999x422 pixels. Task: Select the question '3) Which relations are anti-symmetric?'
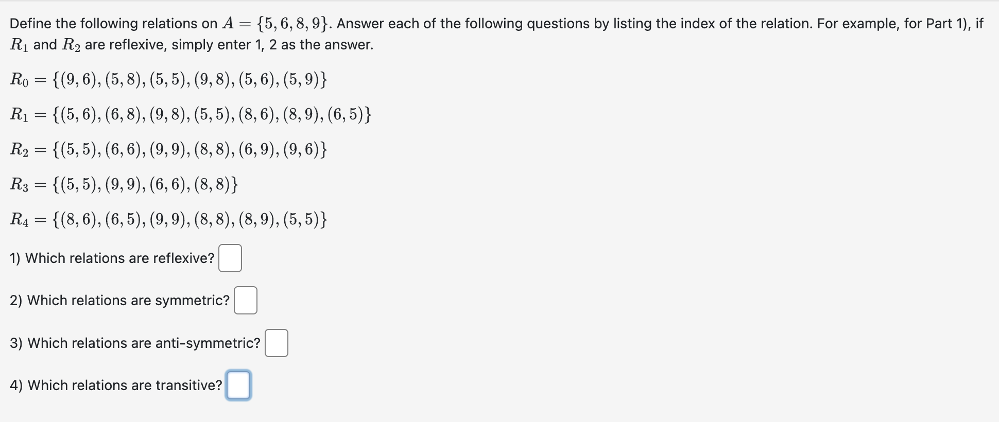(134, 343)
